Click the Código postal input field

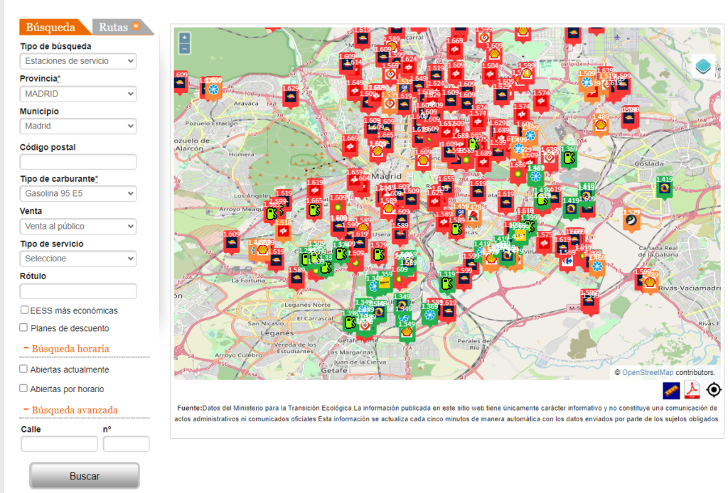pyautogui.click(x=78, y=162)
